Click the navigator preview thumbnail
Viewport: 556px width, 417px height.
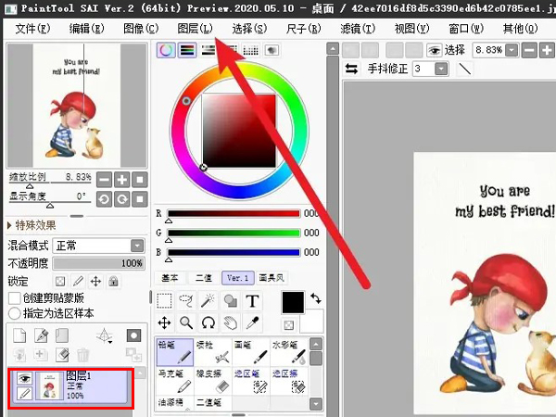tap(77, 106)
